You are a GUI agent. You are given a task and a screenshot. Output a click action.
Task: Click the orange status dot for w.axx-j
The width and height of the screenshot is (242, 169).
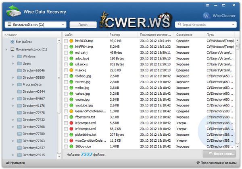pos(71,70)
